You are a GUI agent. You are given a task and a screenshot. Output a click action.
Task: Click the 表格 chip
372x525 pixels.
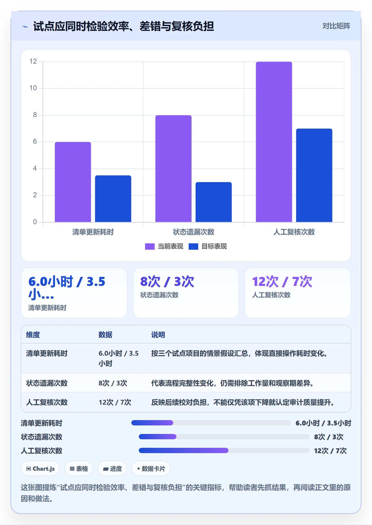(x=79, y=469)
